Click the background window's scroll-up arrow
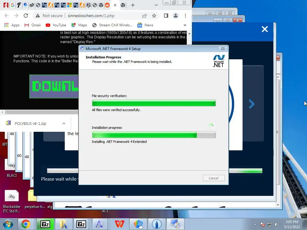 tap(278, 77)
